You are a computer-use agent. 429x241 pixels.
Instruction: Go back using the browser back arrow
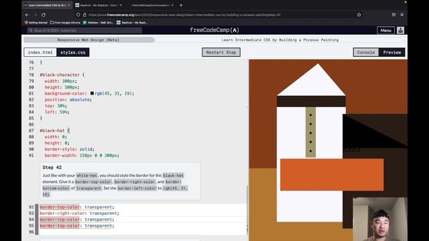(27, 15)
